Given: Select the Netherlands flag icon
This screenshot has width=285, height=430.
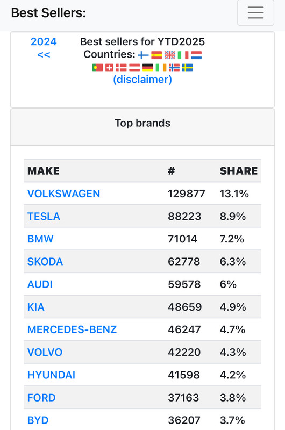Looking at the screenshot, I should (196, 55).
